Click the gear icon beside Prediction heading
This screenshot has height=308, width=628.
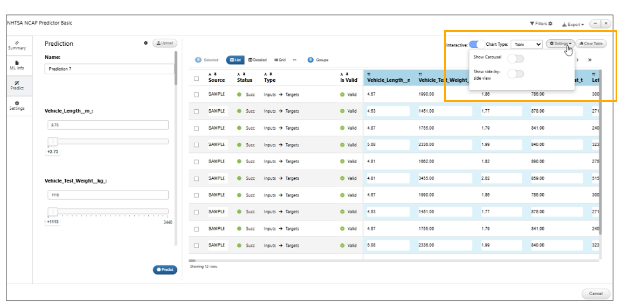click(x=146, y=43)
